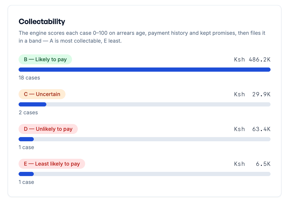
Task: Click the full blue B band progress bar
Action: (x=145, y=70)
